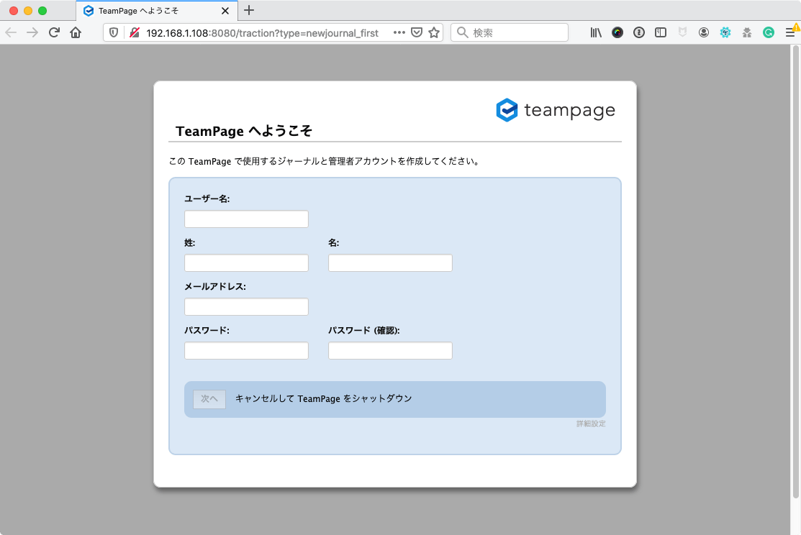
Task: Click キャンセルして TeamPage をシャットダウン link
Action: (323, 398)
